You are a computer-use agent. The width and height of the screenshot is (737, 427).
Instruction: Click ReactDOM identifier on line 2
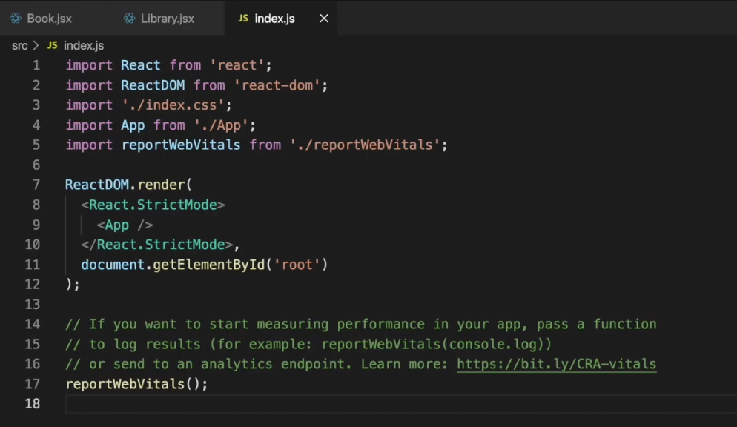153,85
